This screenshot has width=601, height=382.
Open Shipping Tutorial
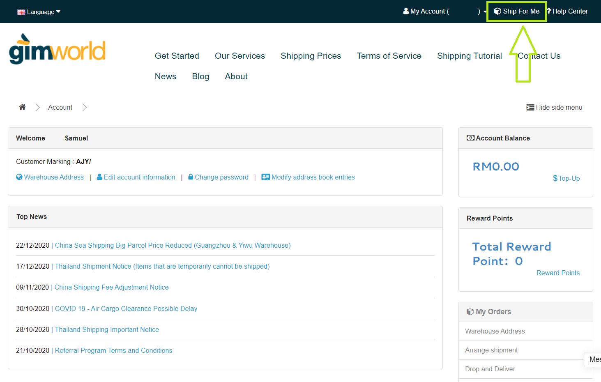470,56
